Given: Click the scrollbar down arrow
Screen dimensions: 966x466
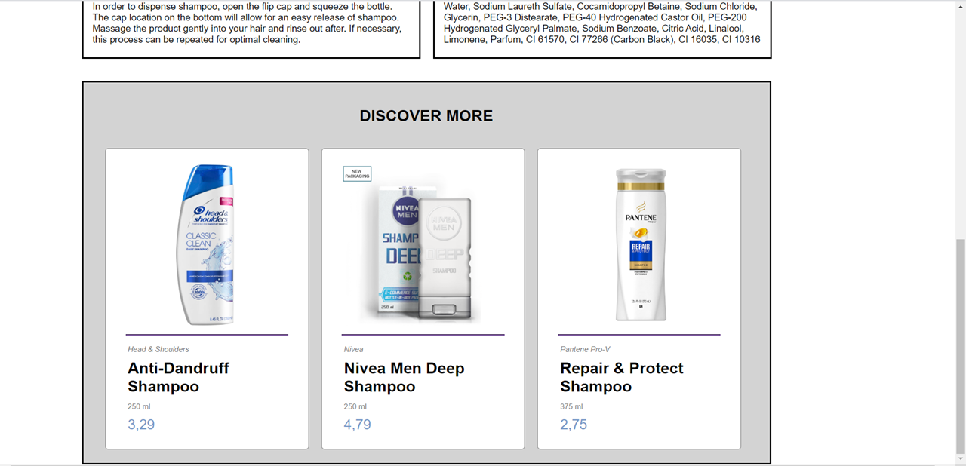Looking at the screenshot, I should [960, 458].
